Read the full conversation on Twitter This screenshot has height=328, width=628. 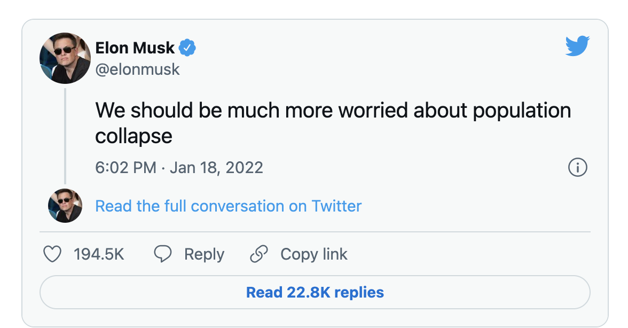click(x=228, y=206)
